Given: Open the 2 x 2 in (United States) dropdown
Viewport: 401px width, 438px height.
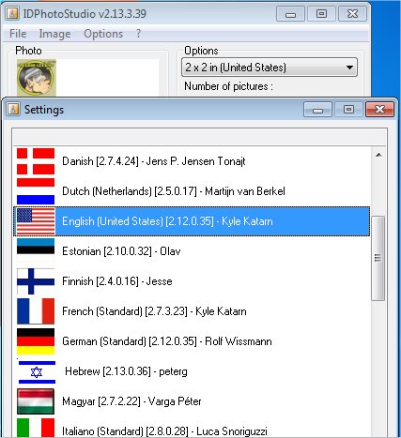Looking at the screenshot, I should pyautogui.click(x=270, y=68).
